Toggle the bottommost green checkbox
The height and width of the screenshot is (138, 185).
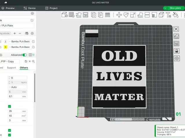10,135
